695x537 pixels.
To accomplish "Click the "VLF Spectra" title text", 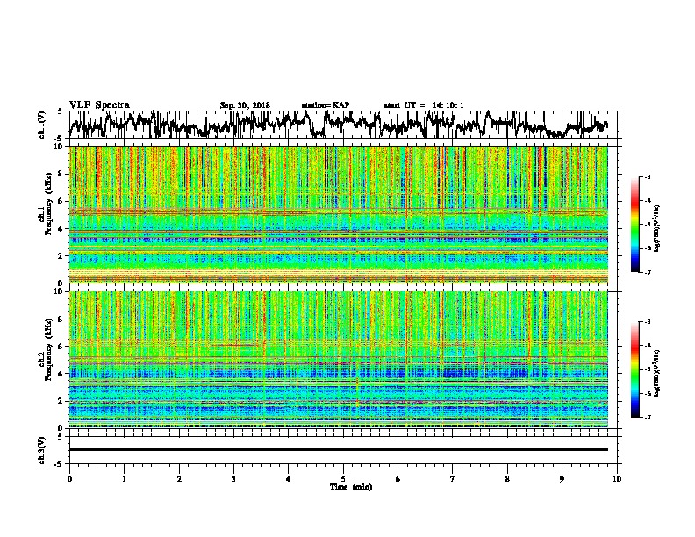I will 99,105.
